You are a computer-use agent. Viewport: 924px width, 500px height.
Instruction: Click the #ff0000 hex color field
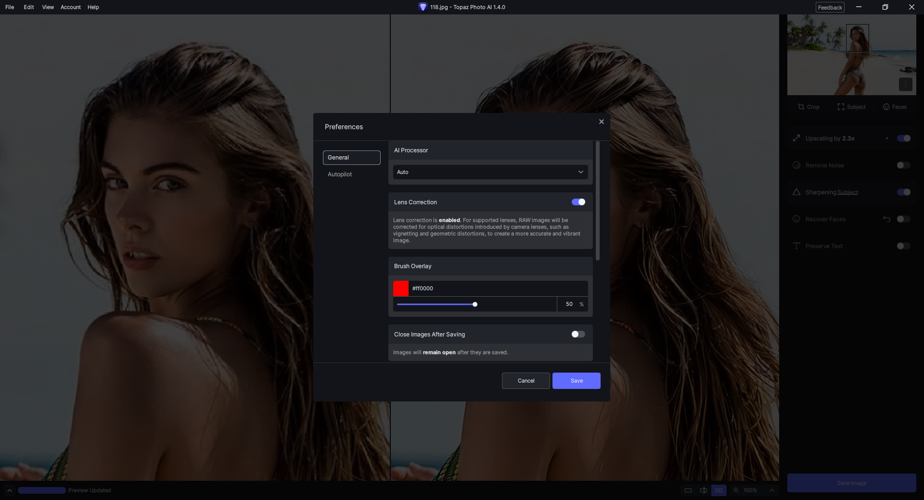[x=498, y=288]
